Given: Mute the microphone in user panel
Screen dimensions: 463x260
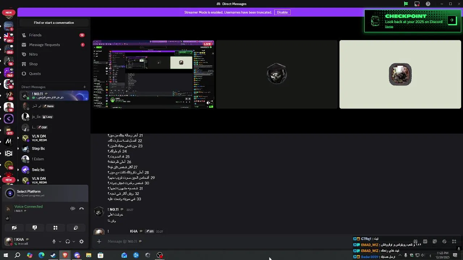Looking at the screenshot, I should point(54,242).
